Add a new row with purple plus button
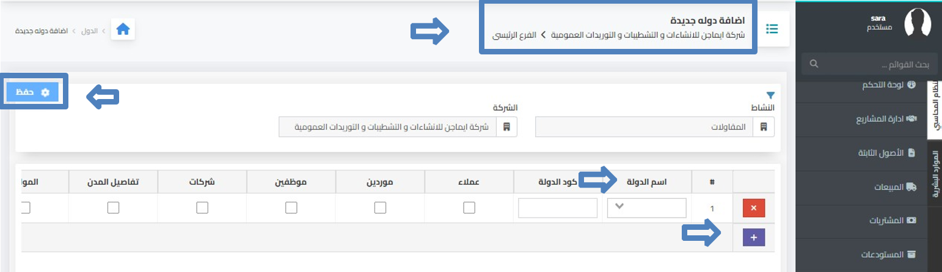The image size is (942, 272). pos(753,238)
